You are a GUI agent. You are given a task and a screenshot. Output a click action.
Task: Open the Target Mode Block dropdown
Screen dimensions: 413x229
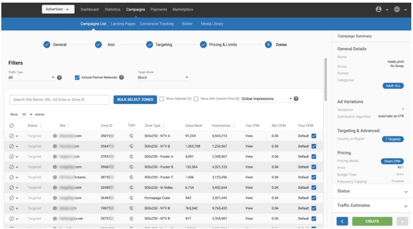163,78
